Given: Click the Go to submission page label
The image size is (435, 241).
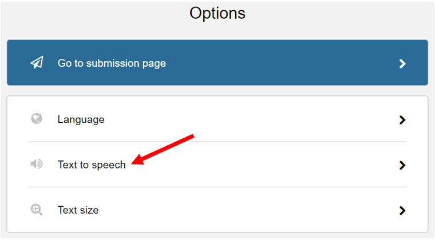Looking at the screenshot, I should click(x=112, y=63).
